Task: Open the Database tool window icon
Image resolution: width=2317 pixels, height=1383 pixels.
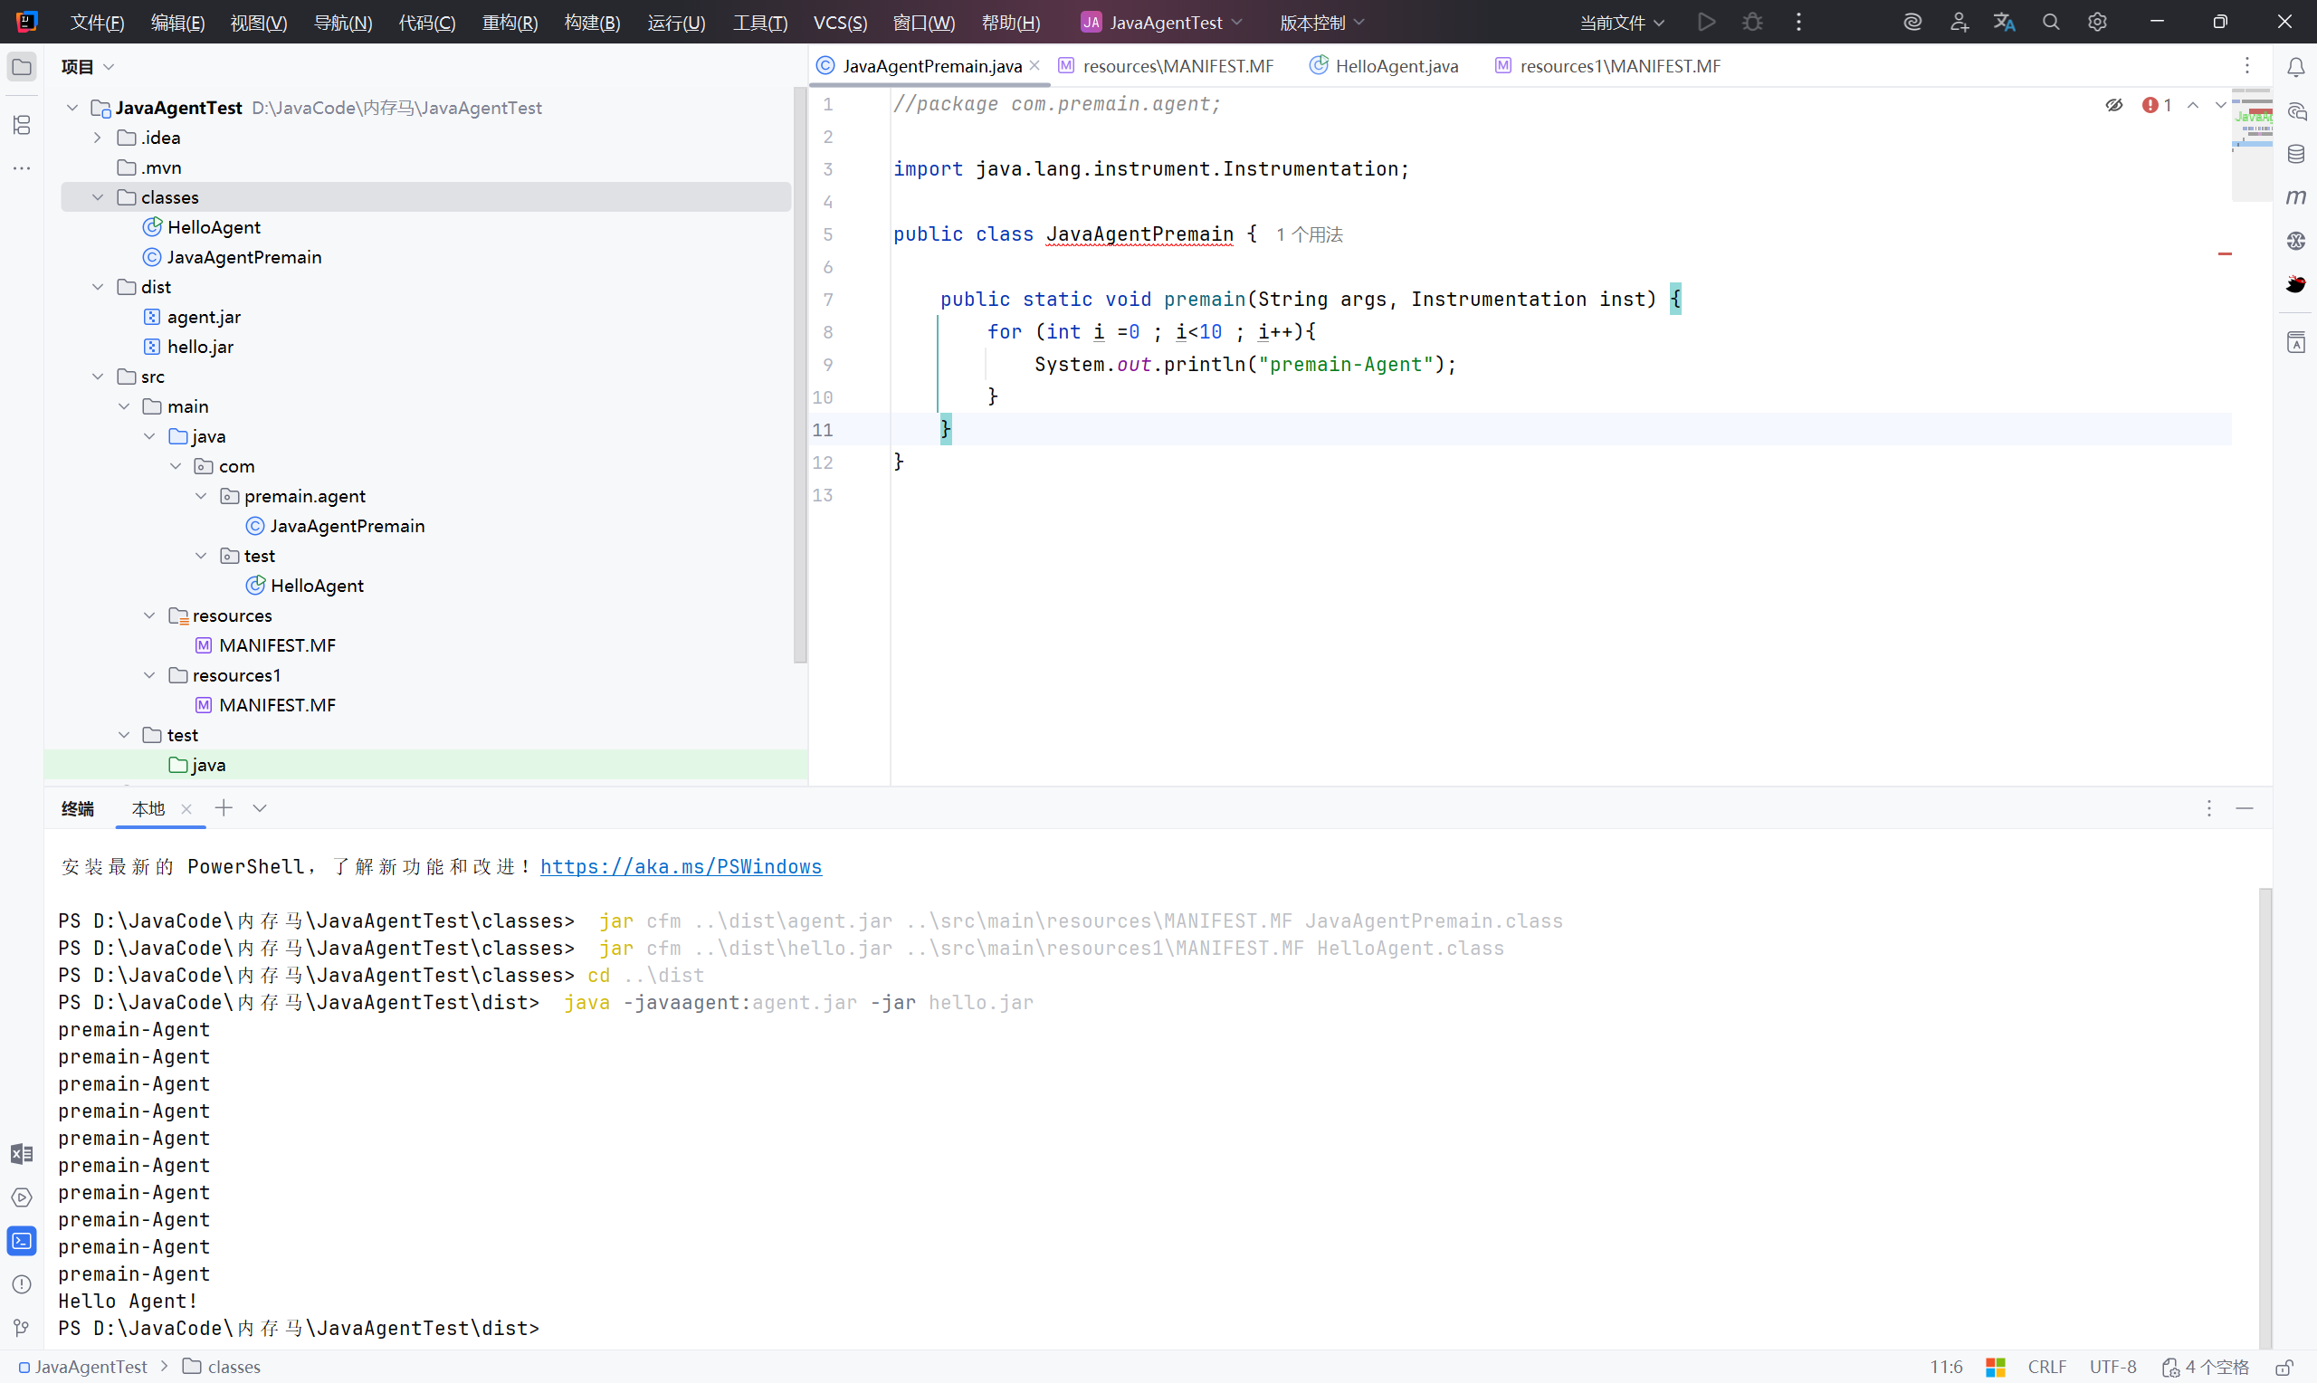Action: click(x=2295, y=154)
